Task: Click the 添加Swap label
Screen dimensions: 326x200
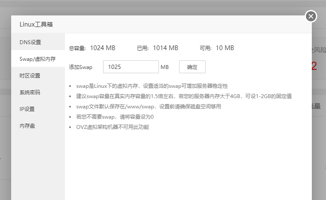Action: 80,67
